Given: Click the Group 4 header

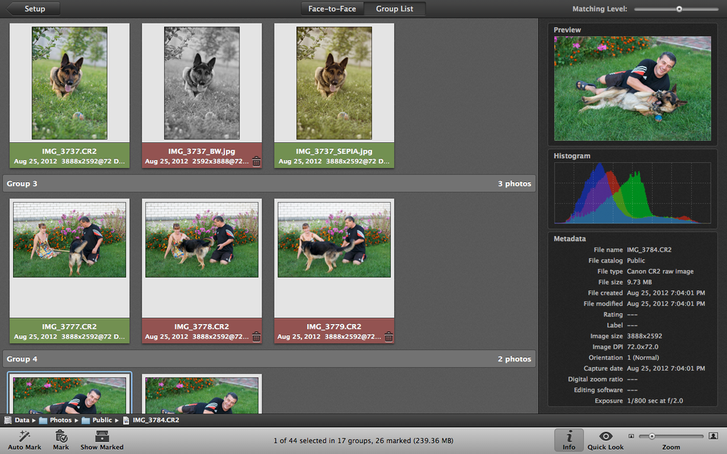Looking at the screenshot, I should coord(269,359).
